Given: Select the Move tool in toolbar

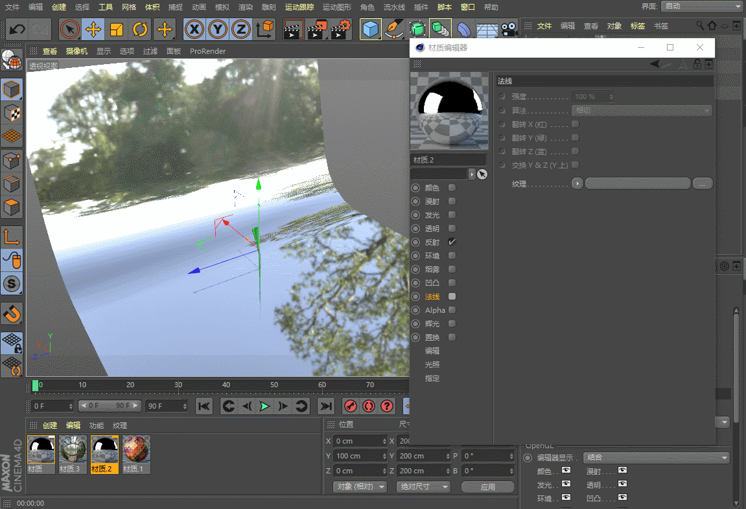Looking at the screenshot, I should tap(93, 30).
